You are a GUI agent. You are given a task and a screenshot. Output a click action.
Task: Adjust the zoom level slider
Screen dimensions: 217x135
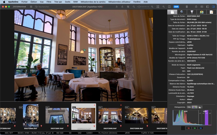coord(143,6)
